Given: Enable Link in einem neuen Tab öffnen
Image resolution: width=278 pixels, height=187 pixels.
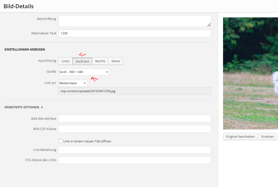Looking at the screenshot, I should click(60, 141).
